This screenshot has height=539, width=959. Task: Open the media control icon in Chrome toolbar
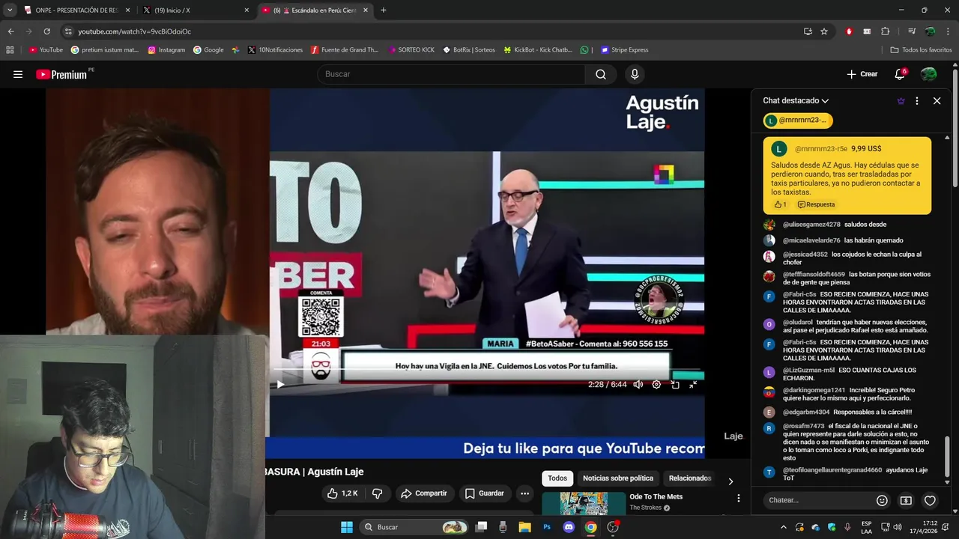[x=912, y=31]
